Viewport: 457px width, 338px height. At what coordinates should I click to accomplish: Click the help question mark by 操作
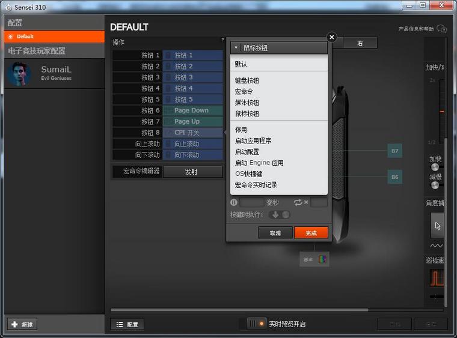pos(222,40)
